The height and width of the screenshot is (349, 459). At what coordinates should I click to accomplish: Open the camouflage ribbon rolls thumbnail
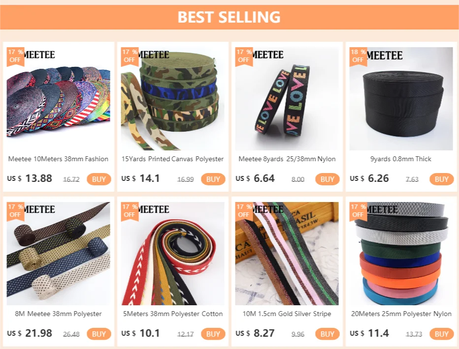(173, 99)
